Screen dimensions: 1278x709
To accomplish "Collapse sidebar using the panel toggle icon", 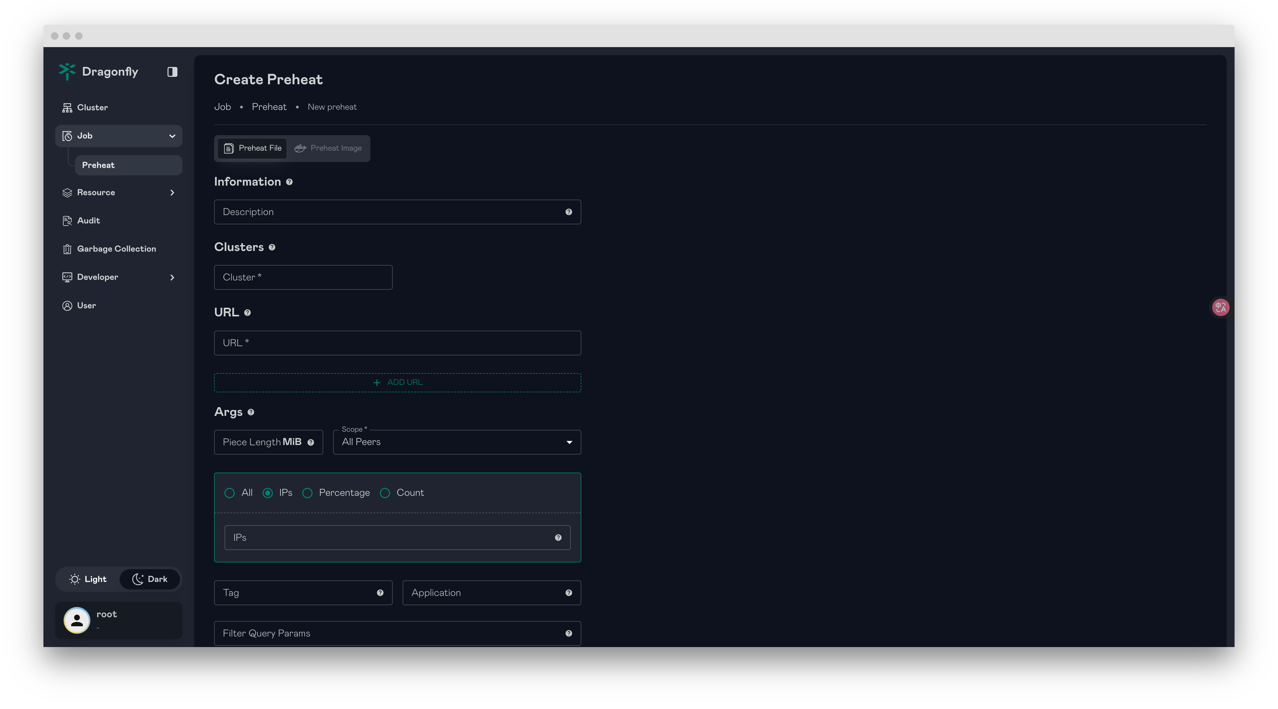I will 172,72.
